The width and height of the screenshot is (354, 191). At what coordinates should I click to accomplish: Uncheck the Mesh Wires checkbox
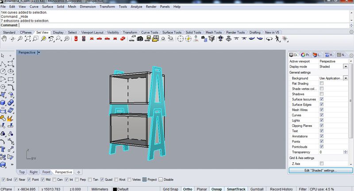[x=322, y=110]
